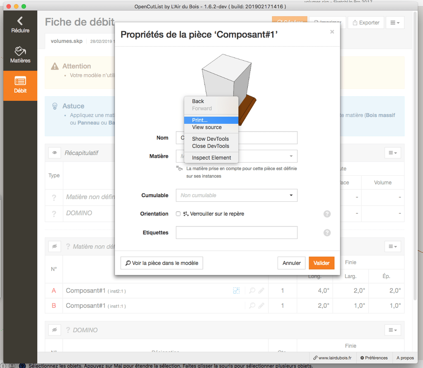Click the 4,0" length value in row A

(323, 291)
